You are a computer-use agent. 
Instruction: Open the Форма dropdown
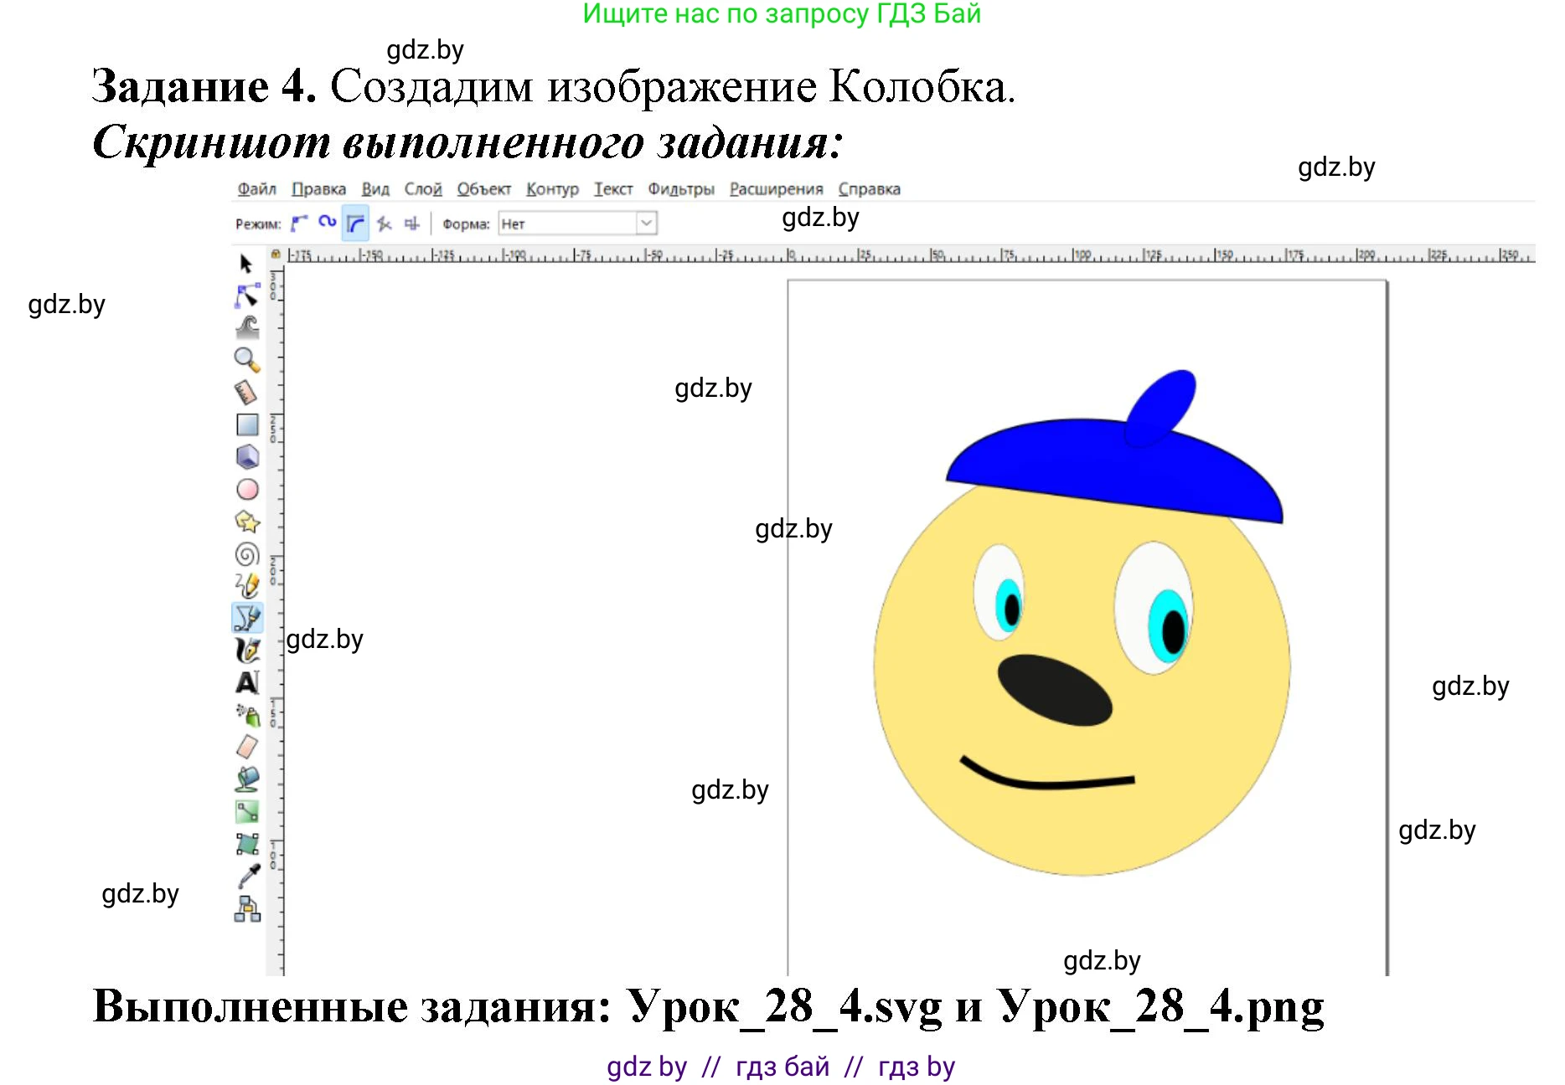tap(576, 223)
